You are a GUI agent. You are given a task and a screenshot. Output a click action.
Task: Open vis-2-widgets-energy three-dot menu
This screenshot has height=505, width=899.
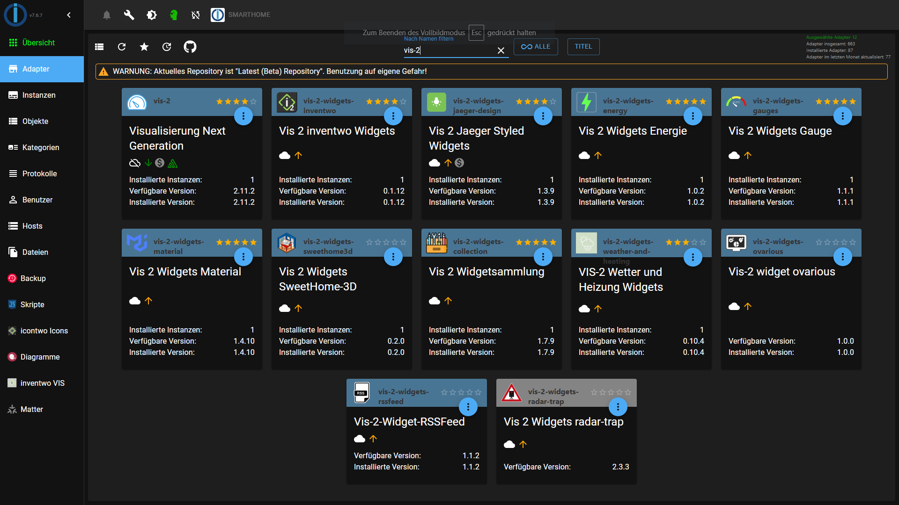coord(693,116)
